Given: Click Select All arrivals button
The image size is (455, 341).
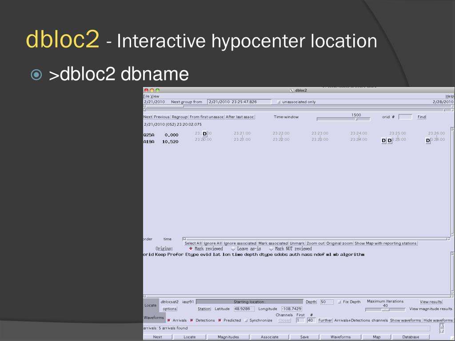Looking at the screenshot, I should [x=193, y=243].
